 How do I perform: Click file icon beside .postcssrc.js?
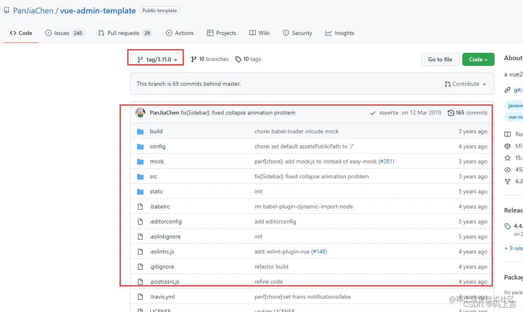coord(140,282)
